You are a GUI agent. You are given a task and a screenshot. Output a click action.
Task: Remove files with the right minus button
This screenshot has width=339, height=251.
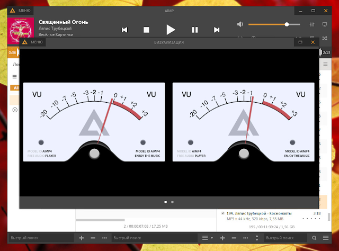point(234,238)
